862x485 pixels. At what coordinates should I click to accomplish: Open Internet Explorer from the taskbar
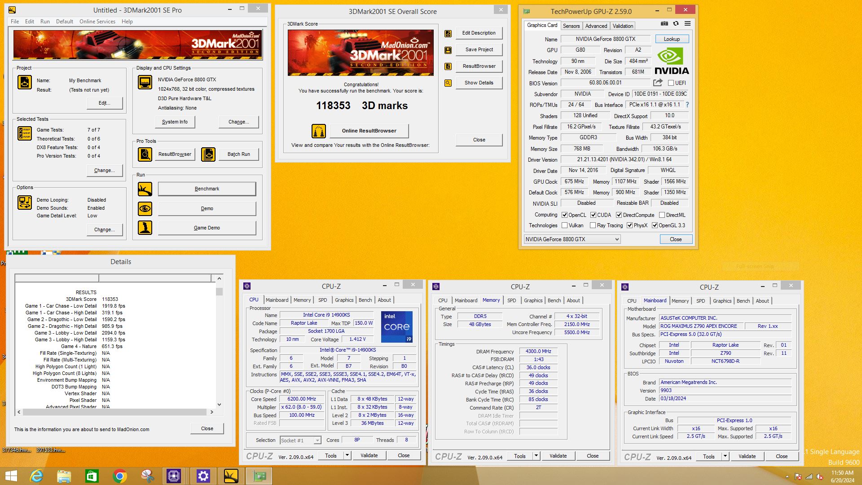(36, 476)
